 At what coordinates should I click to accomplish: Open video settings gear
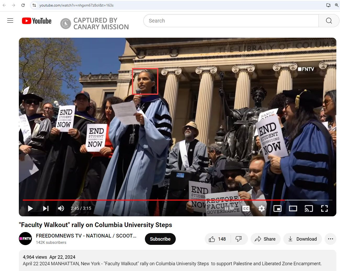(262, 208)
